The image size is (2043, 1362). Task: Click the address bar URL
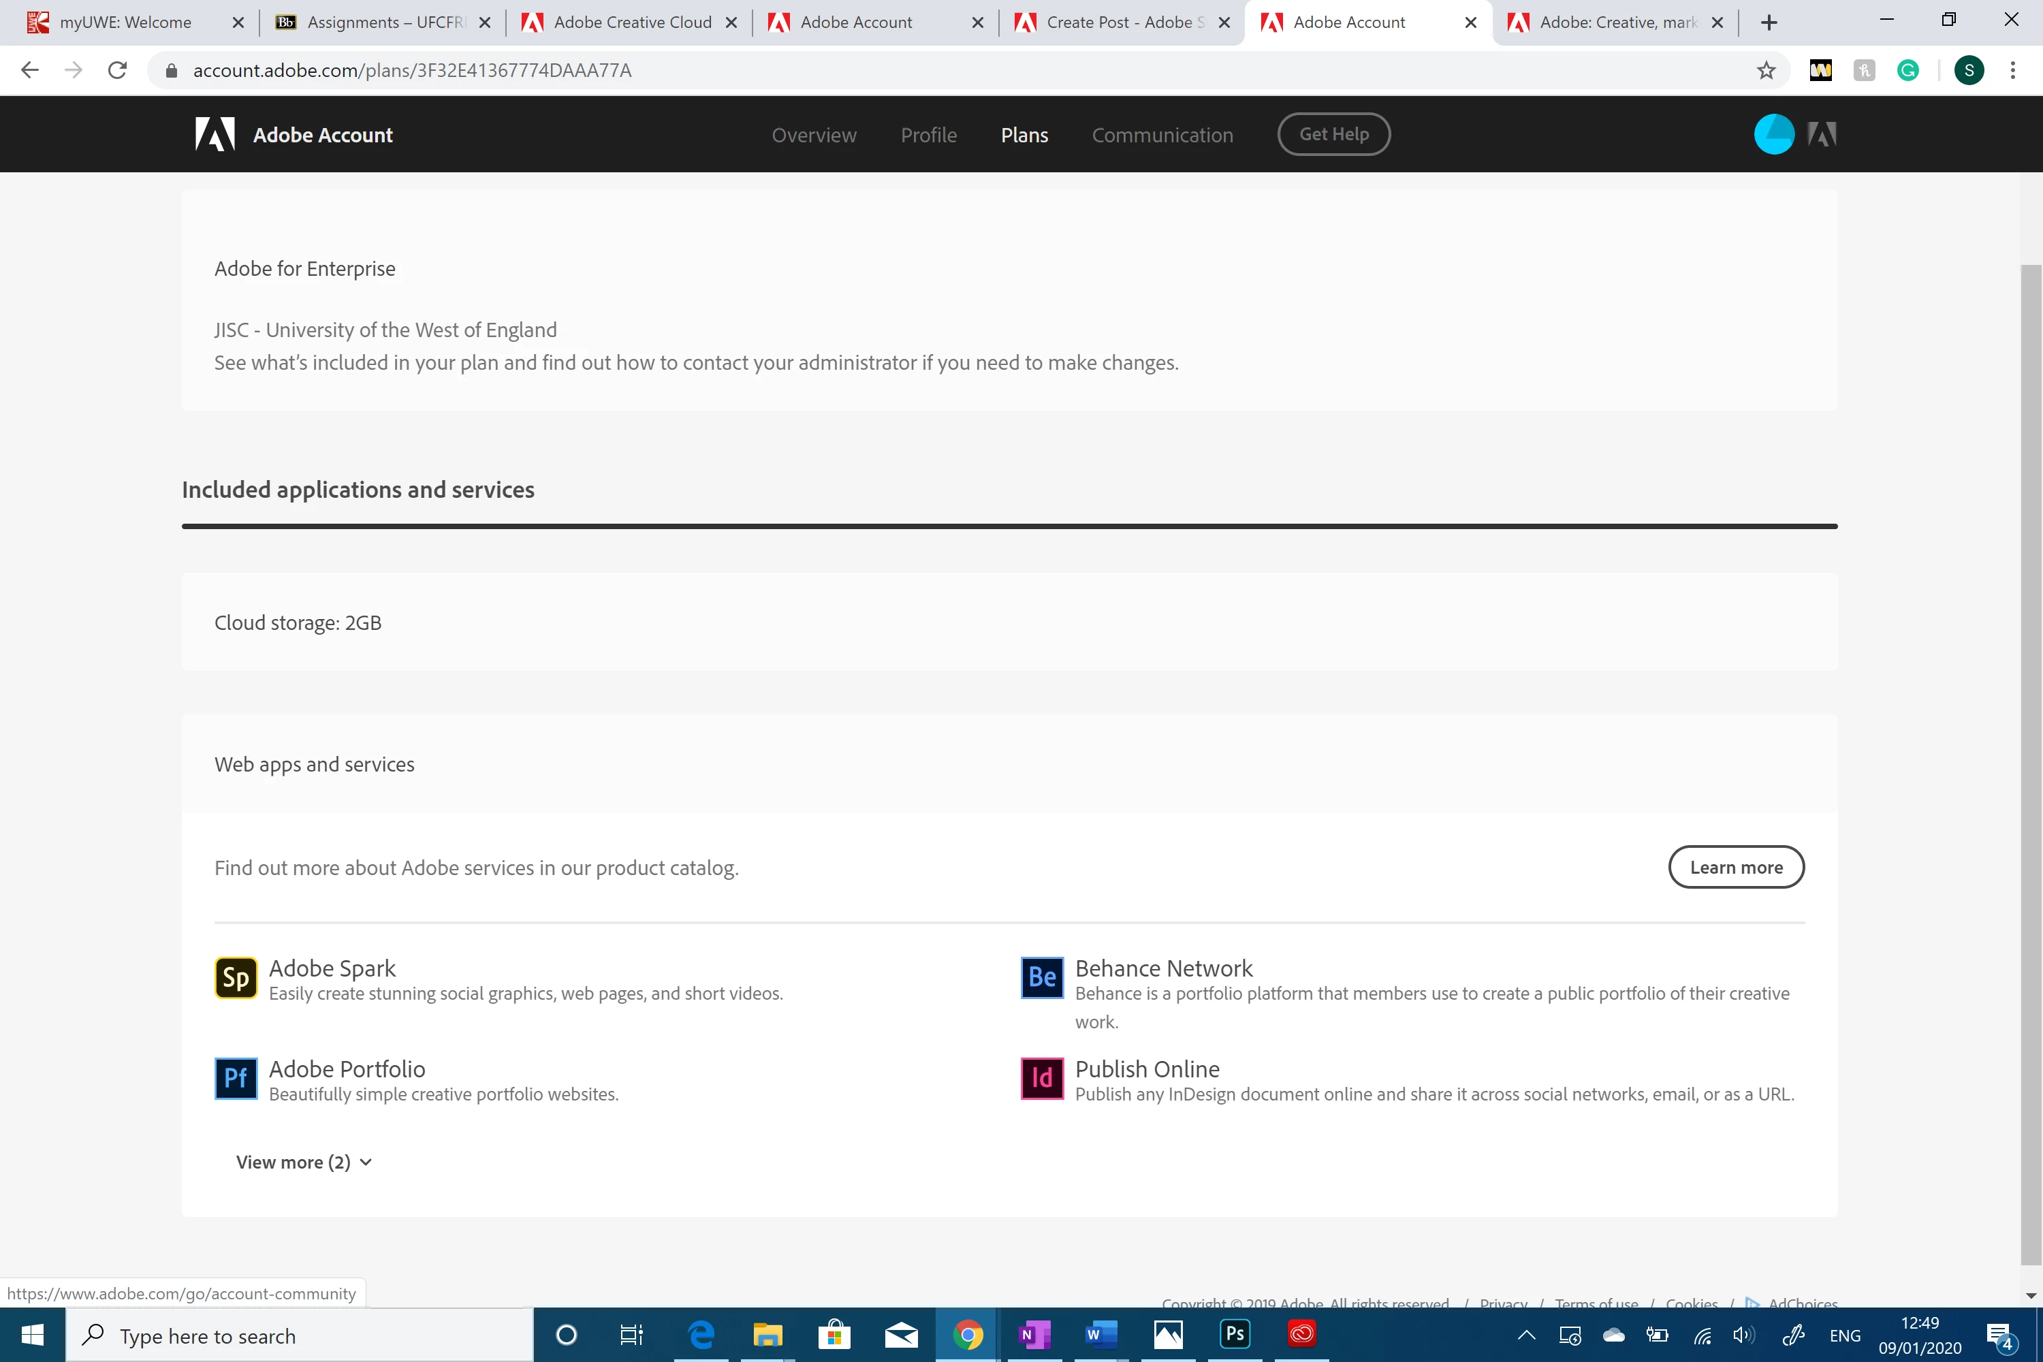pyautogui.click(x=412, y=70)
